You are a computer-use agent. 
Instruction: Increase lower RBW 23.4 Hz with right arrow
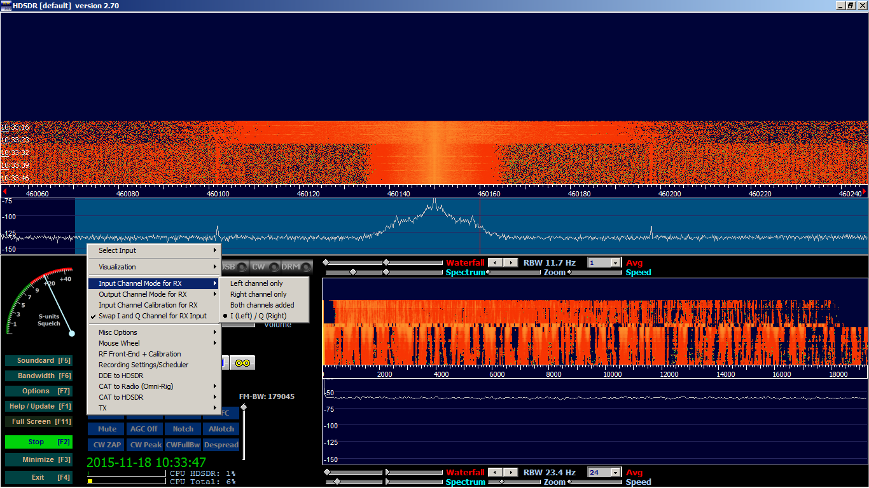(510, 472)
